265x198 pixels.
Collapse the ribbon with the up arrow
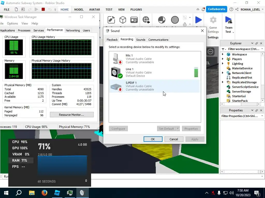pyautogui.click(x=198, y=9)
